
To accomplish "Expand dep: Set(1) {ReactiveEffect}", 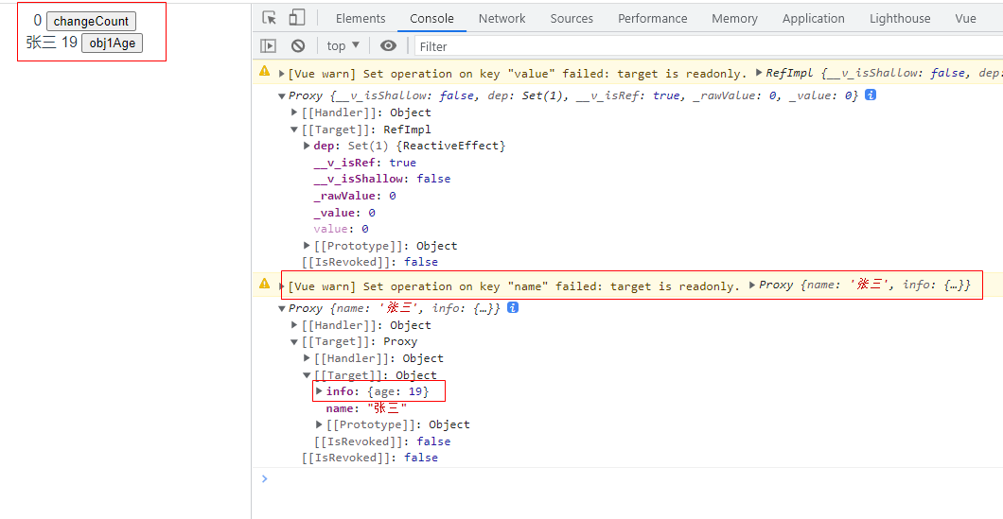I will [307, 146].
